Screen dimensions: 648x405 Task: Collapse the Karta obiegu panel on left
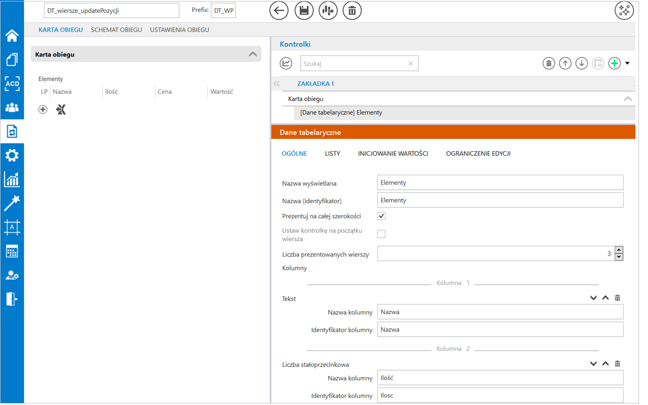pos(253,54)
